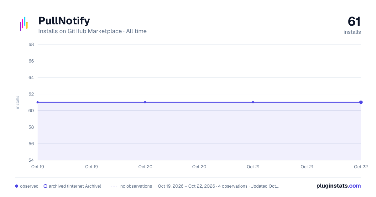
Task: Select the large Oct 22 end data point
Action: (x=361, y=102)
